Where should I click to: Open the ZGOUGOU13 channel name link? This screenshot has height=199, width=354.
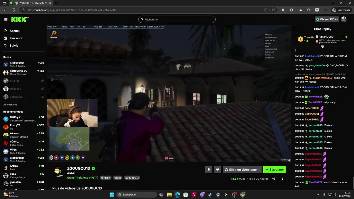79,168
